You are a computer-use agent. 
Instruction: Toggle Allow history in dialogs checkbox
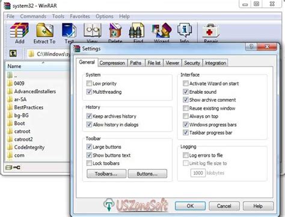[89, 124]
